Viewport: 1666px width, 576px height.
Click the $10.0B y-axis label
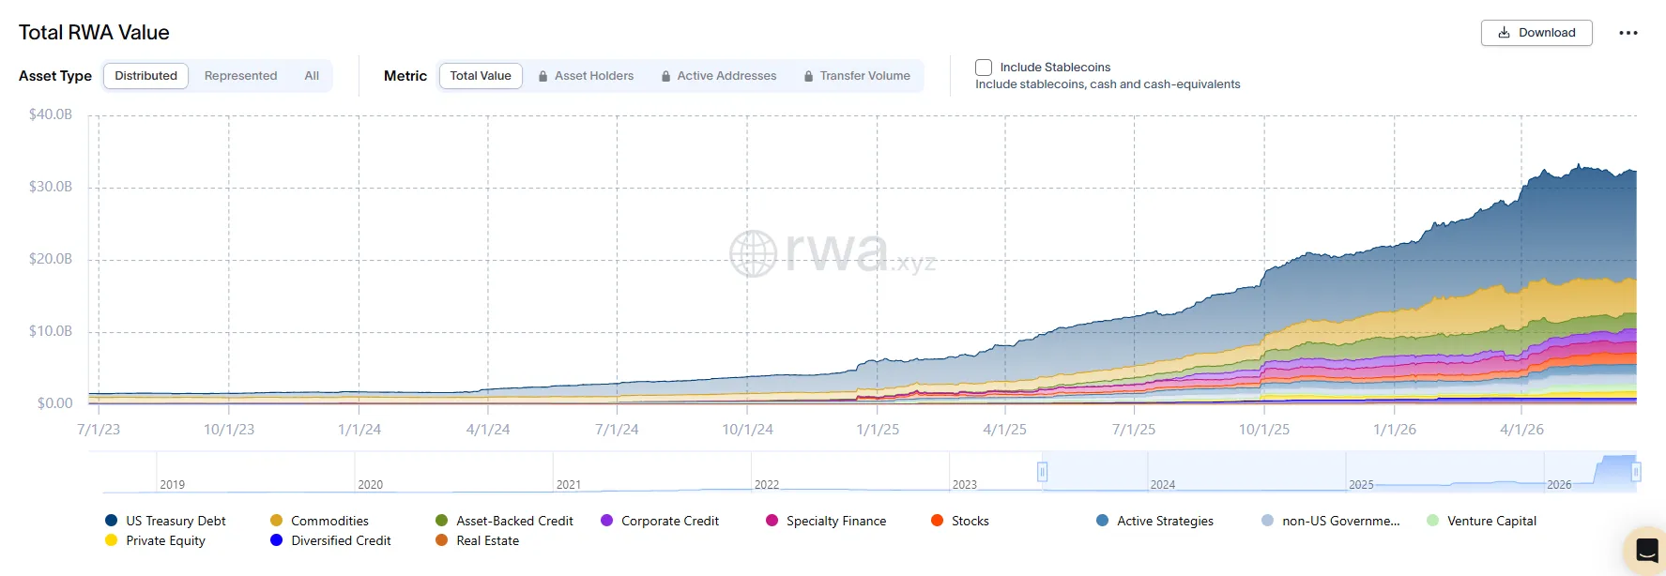[51, 331]
